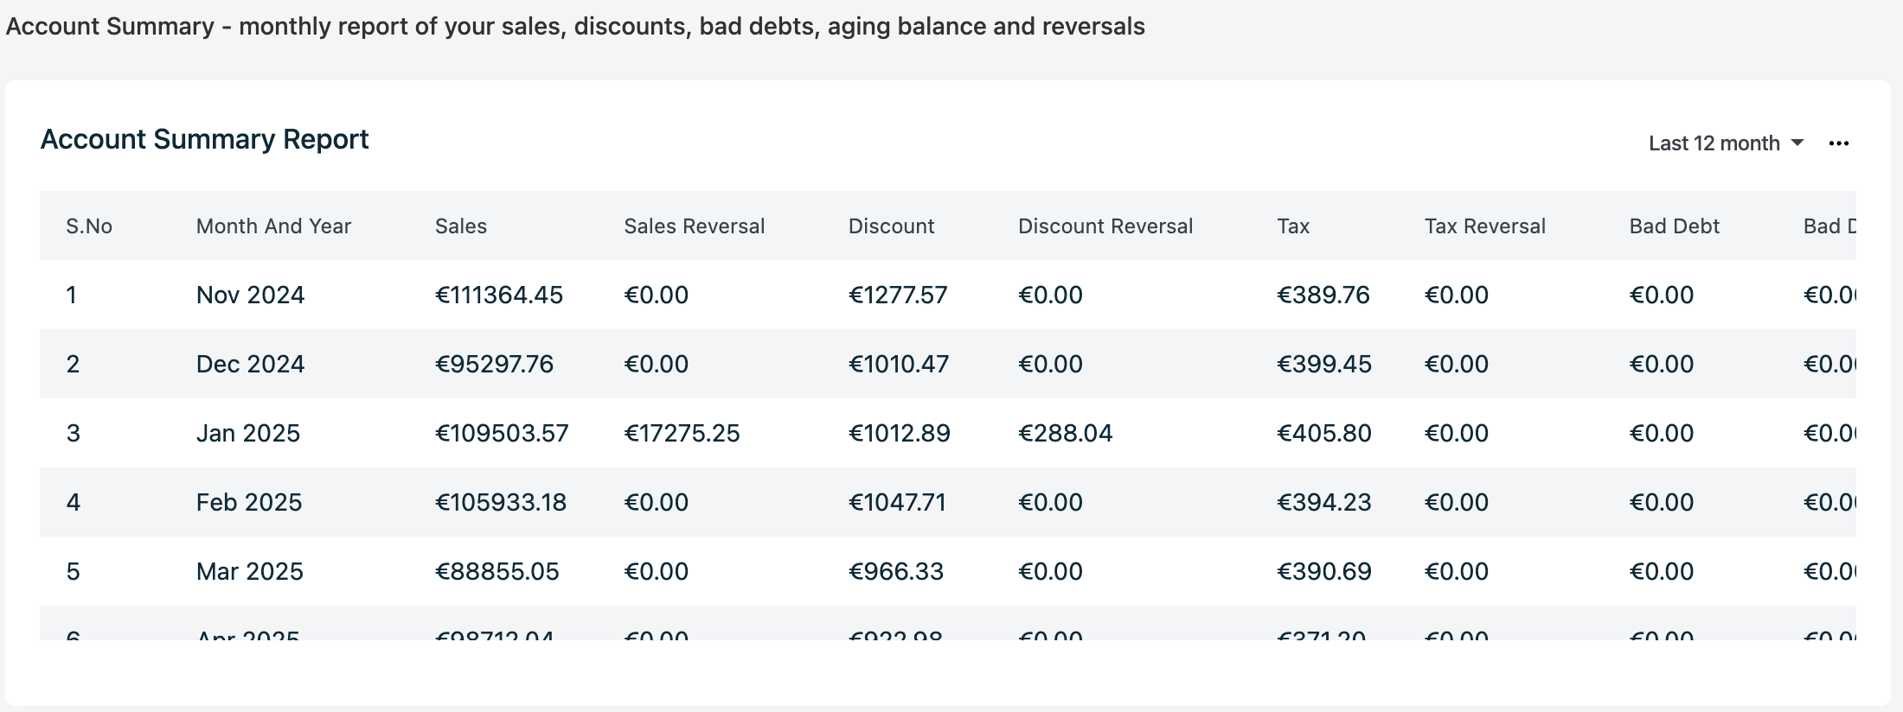
Task: Click the Dec 2024 month cell
Action: (250, 365)
